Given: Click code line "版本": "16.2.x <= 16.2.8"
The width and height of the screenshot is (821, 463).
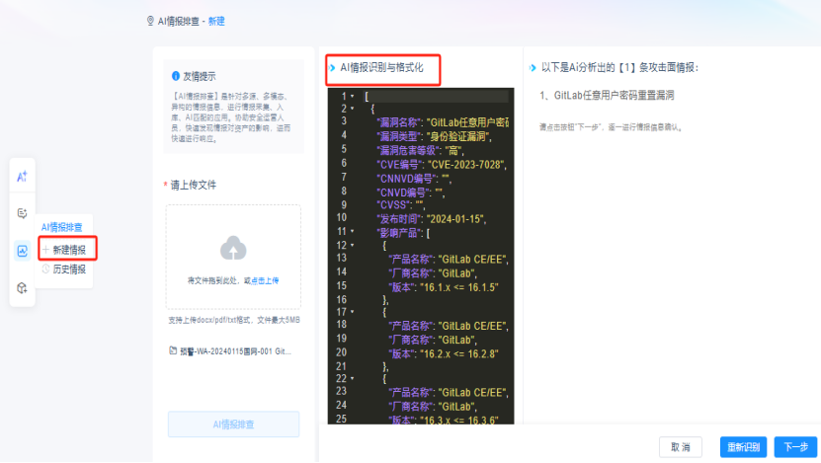Looking at the screenshot, I should point(443,353).
